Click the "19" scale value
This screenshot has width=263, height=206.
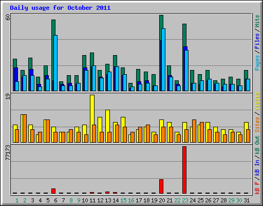(8, 96)
